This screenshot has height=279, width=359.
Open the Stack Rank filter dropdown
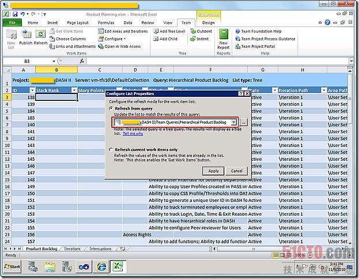(x=74, y=91)
